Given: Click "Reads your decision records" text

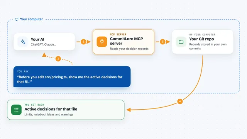Looking at the screenshot, I should [129, 49].
